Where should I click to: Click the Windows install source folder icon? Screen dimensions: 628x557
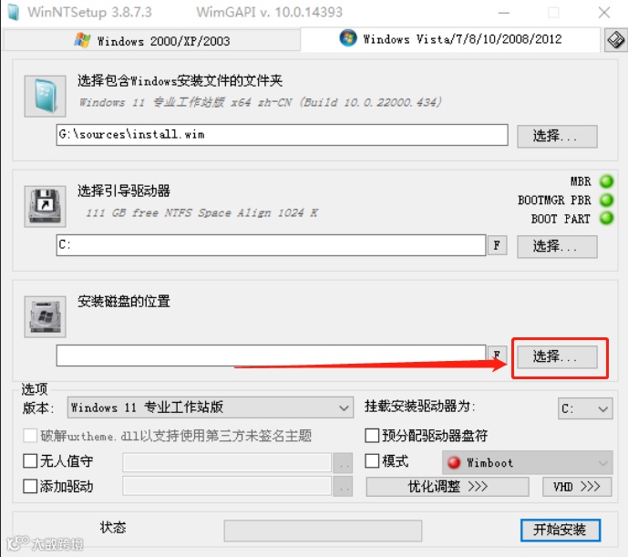[x=45, y=96]
